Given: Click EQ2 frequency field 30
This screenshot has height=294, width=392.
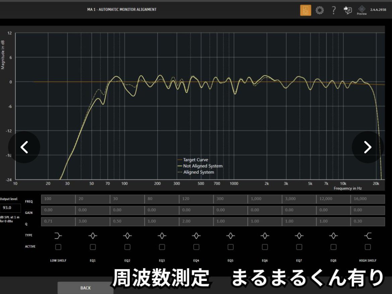Looking at the screenshot, I should [127, 199].
